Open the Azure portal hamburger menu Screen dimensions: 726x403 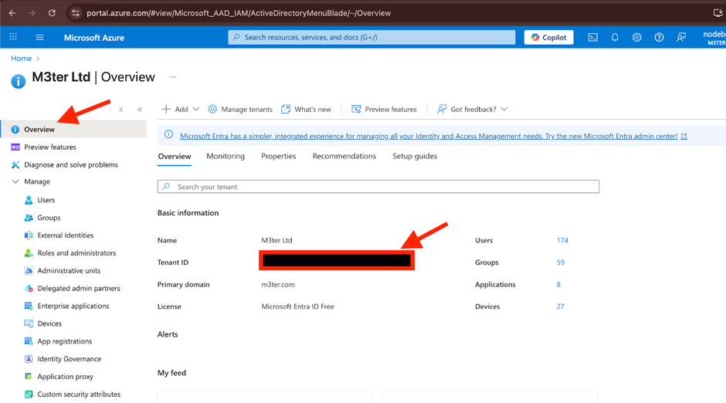click(x=39, y=37)
